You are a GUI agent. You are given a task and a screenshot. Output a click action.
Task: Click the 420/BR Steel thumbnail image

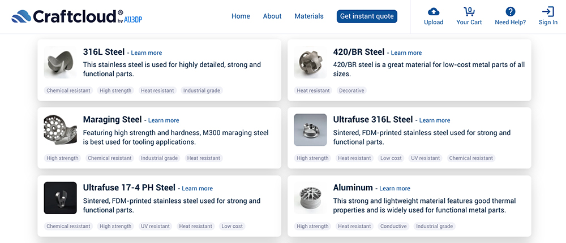point(310,62)
